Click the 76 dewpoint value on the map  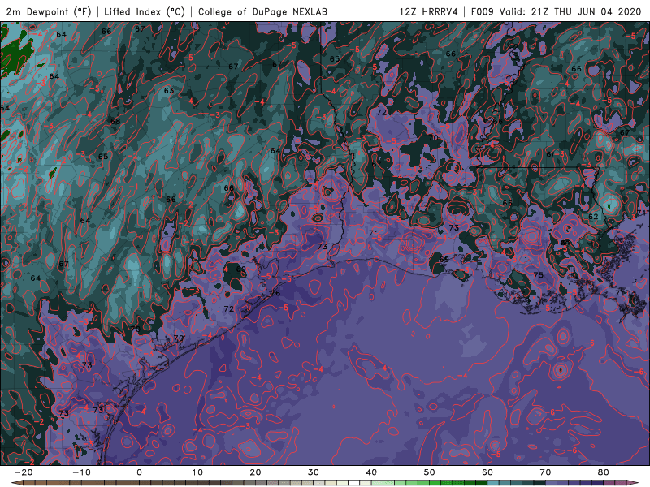click(x=275, y=293)
